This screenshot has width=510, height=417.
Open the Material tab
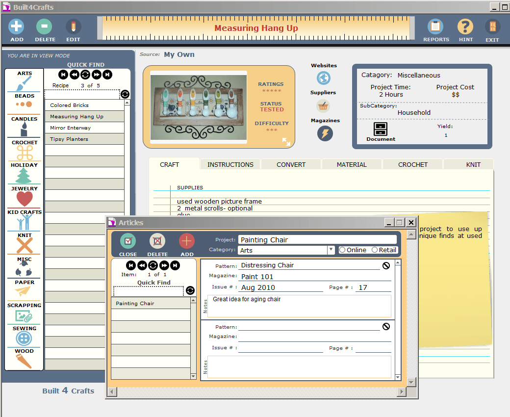352,165
